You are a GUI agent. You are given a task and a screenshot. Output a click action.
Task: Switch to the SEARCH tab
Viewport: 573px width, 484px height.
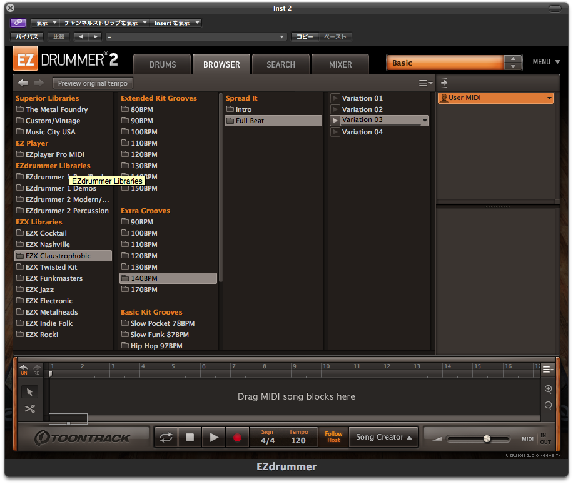click(x=281, y=64)
